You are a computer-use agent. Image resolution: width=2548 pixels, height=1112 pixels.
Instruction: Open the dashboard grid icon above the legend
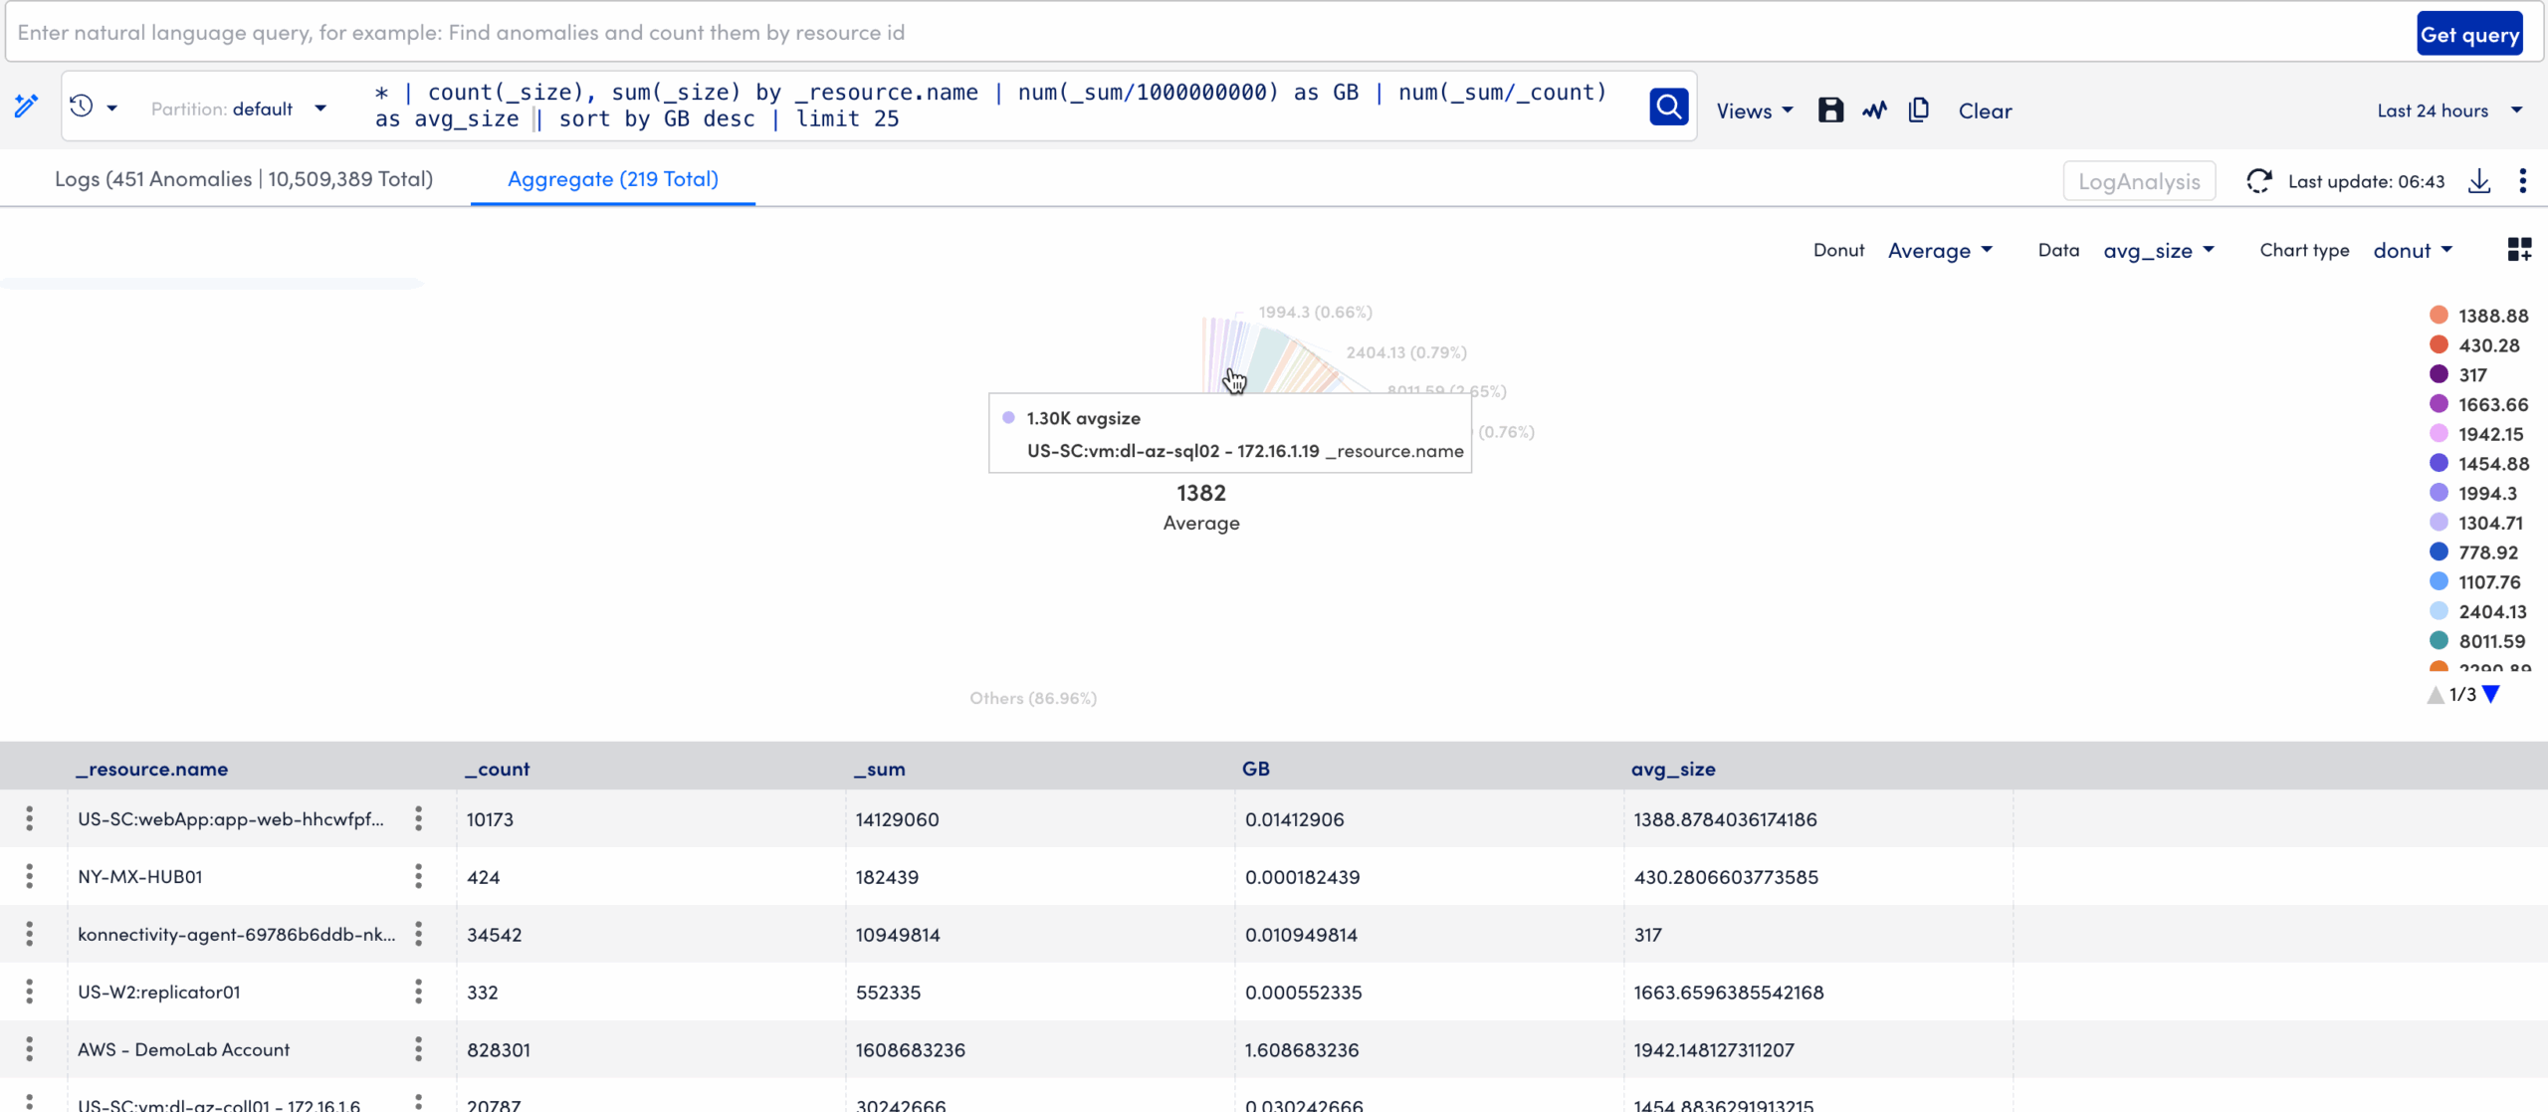[2520, 249]
